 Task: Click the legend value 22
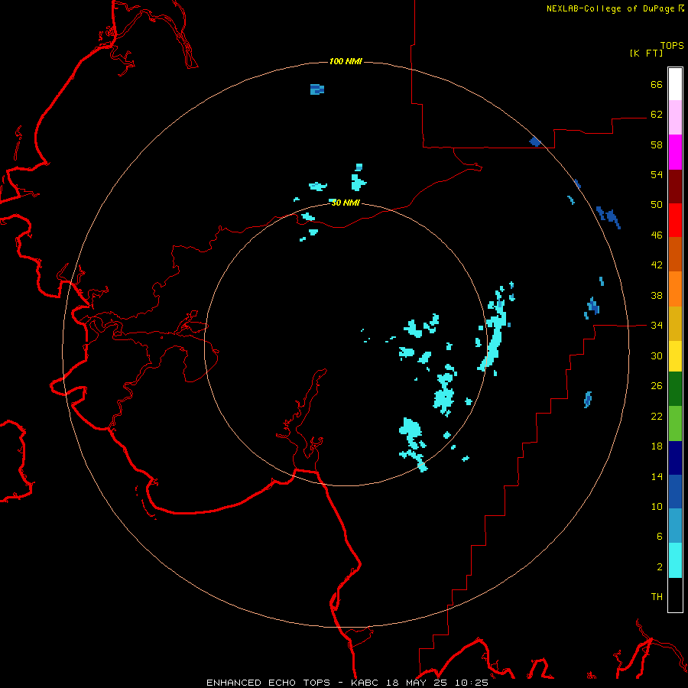click(657, 416)
